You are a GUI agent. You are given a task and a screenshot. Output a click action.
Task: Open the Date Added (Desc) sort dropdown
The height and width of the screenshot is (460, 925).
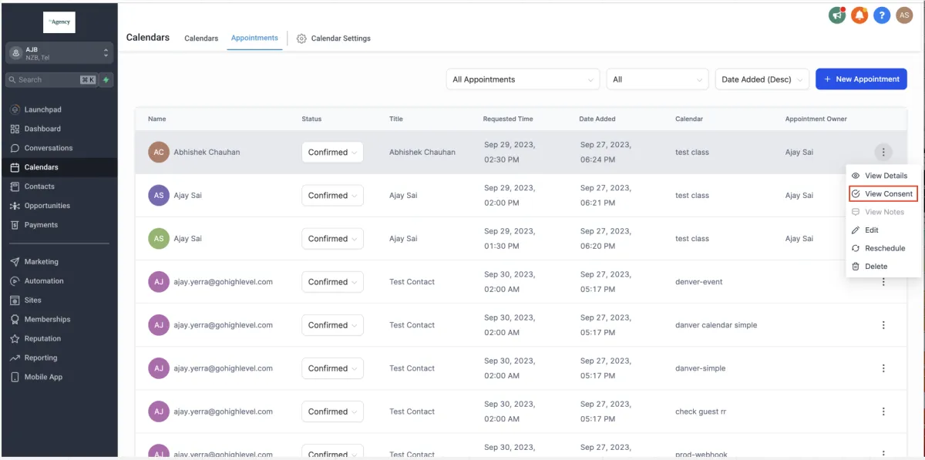click(x=762, y=79)
